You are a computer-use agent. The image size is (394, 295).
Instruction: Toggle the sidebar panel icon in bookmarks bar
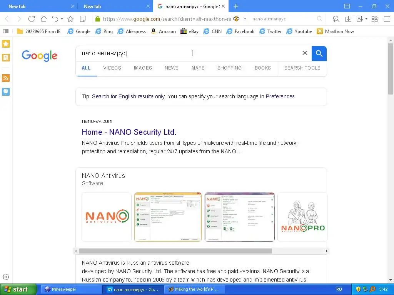pos(6,31)
